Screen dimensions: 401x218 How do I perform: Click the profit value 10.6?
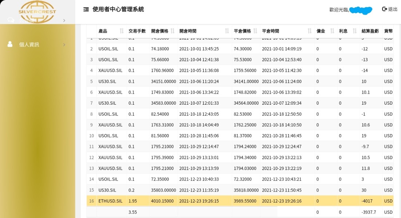pyautogui.click(x=366, y=125)
